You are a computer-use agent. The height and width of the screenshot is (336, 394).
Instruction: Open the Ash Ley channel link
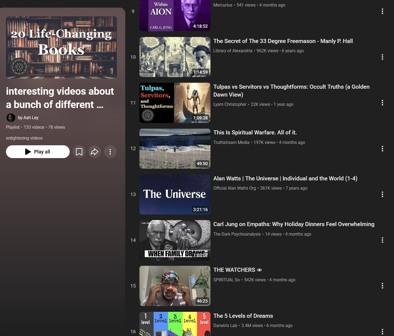28,118
